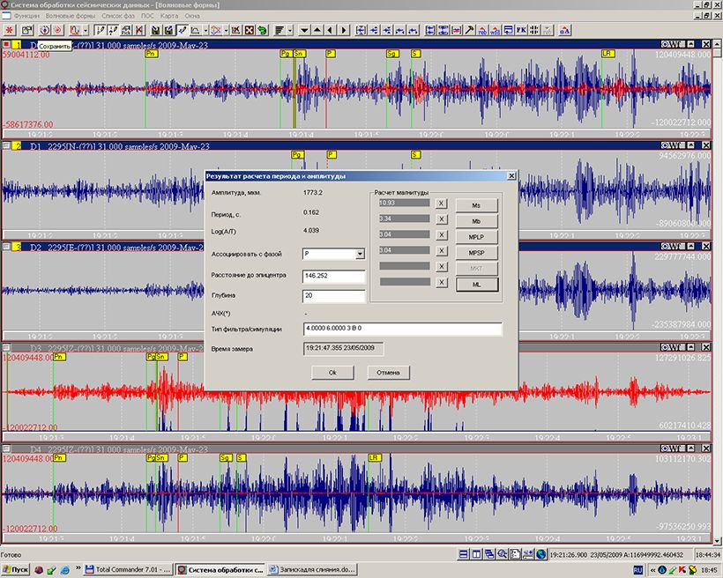Open the Windows Start menu (Пуск)

(x=16, y=570)
